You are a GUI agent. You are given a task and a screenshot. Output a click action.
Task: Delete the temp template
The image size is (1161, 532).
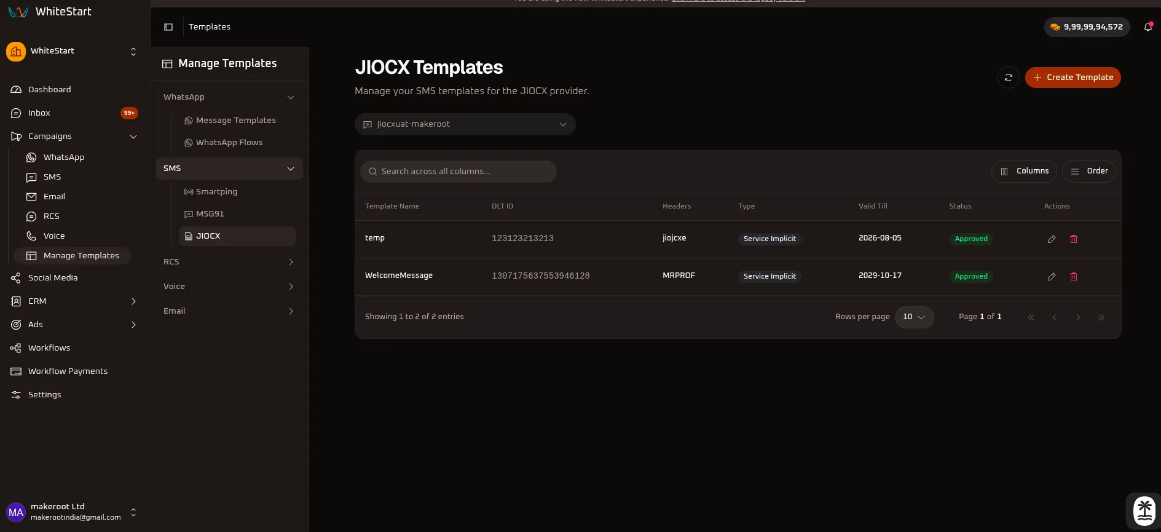click(1074, 239)
